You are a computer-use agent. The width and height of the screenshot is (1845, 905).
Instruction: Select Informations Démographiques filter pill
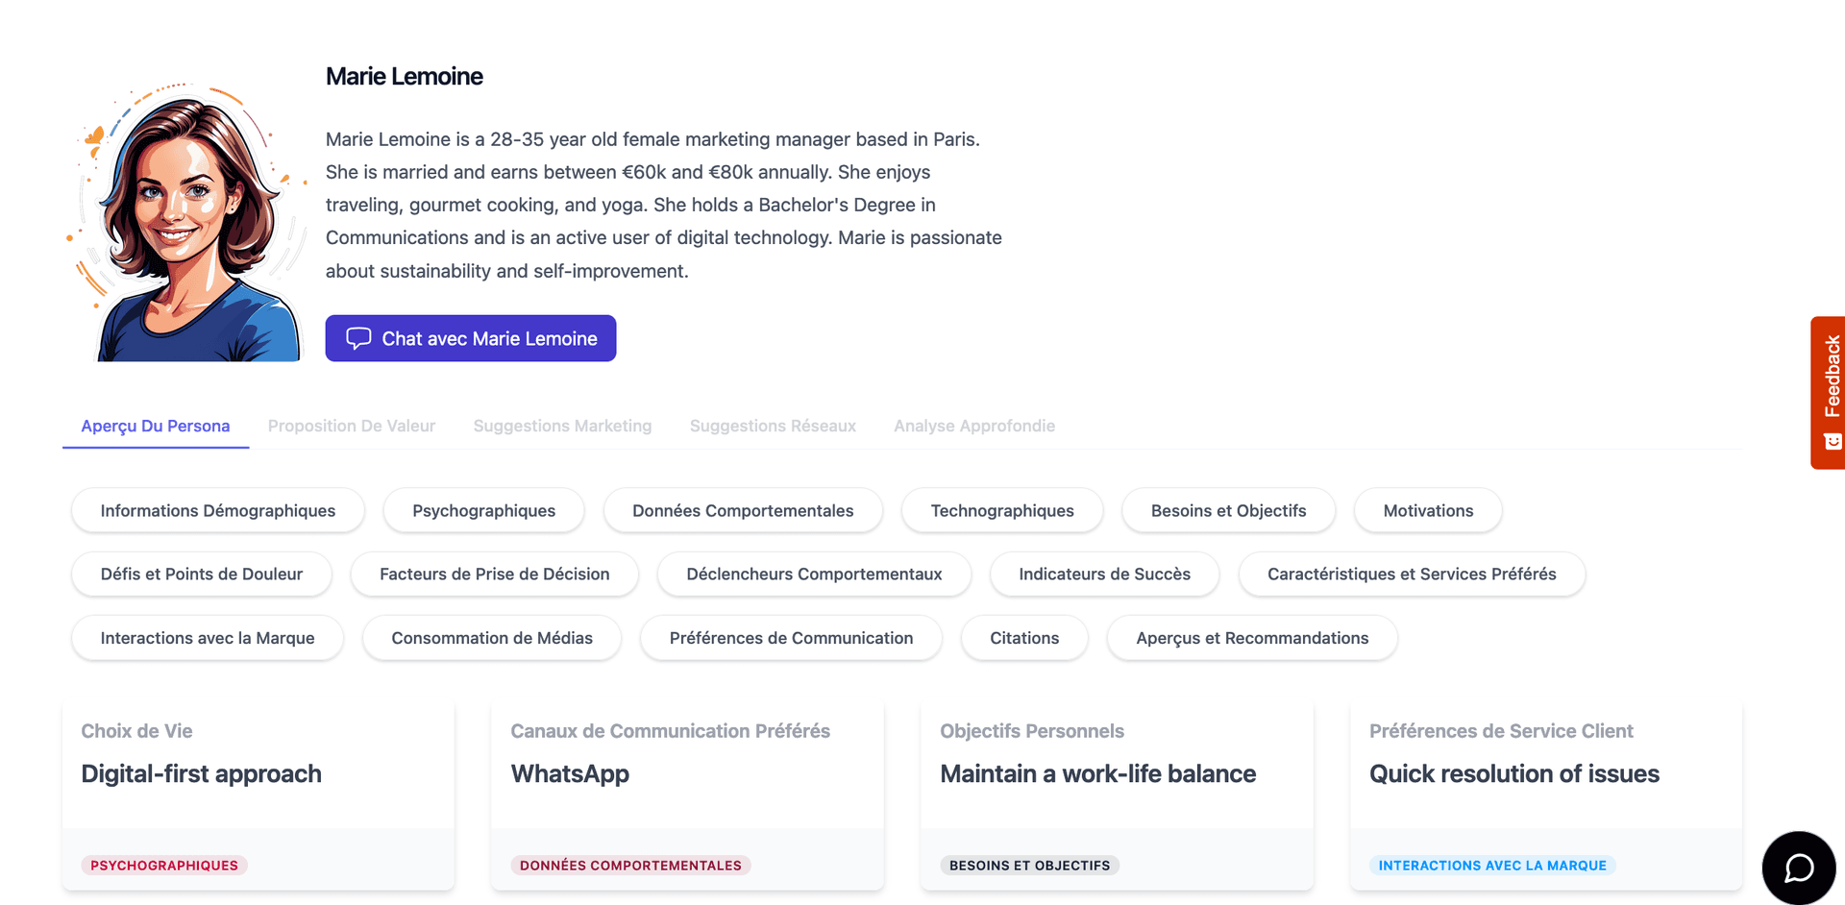[218, 510]
